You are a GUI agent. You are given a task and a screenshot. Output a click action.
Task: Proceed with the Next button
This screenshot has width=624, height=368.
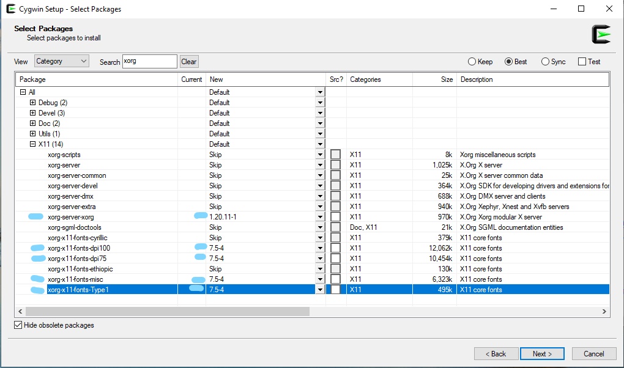click(542, 354)
